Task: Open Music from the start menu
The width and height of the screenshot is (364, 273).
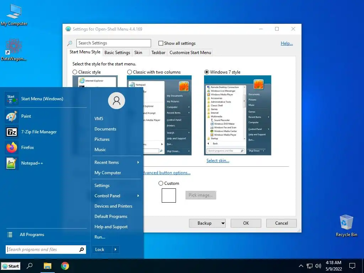Action: 100,150
